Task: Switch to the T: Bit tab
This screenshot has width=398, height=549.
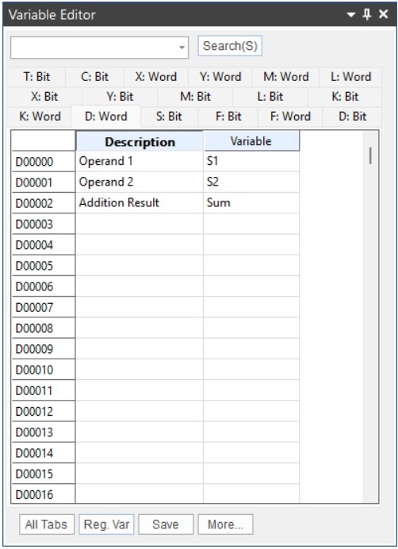Action: pos(36,77)
